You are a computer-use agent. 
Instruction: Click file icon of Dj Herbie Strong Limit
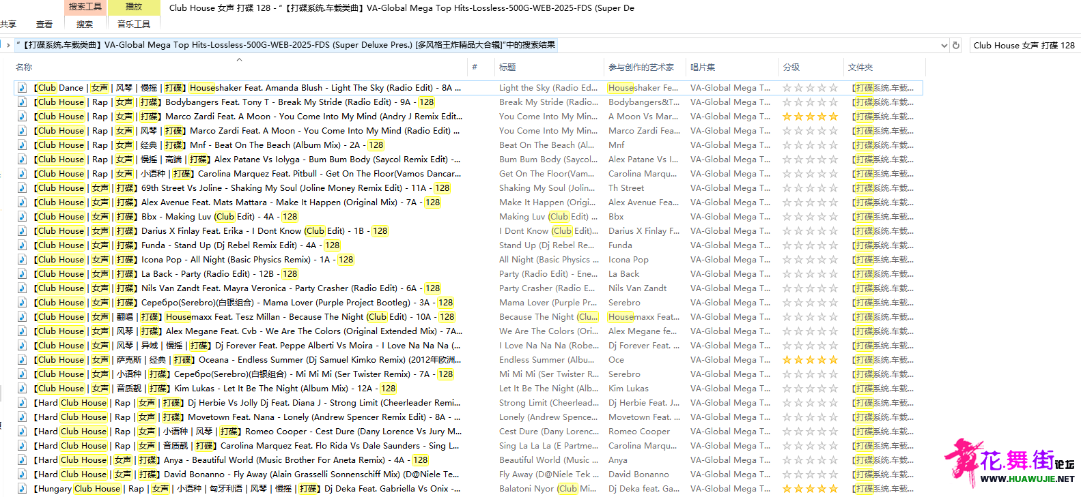(23, 403)
